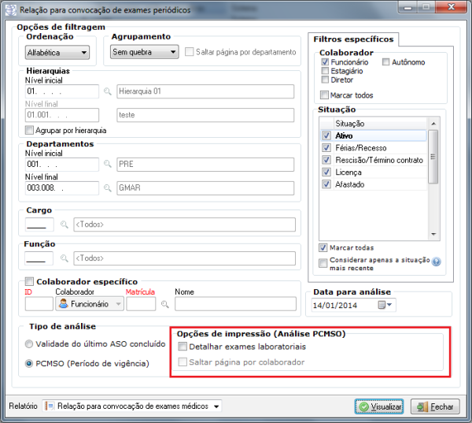Image resolution: width=472 pixels, height=423 pixels.
Task: Toggle Agrupar por hierarquia checkbox
Action: pos(30,130)
